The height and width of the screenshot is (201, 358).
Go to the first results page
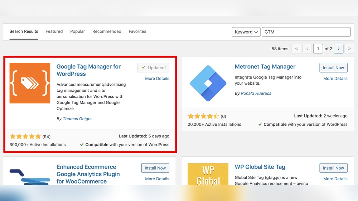296,49
